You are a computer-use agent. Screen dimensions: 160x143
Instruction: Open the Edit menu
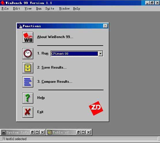[x=16, y=8]
